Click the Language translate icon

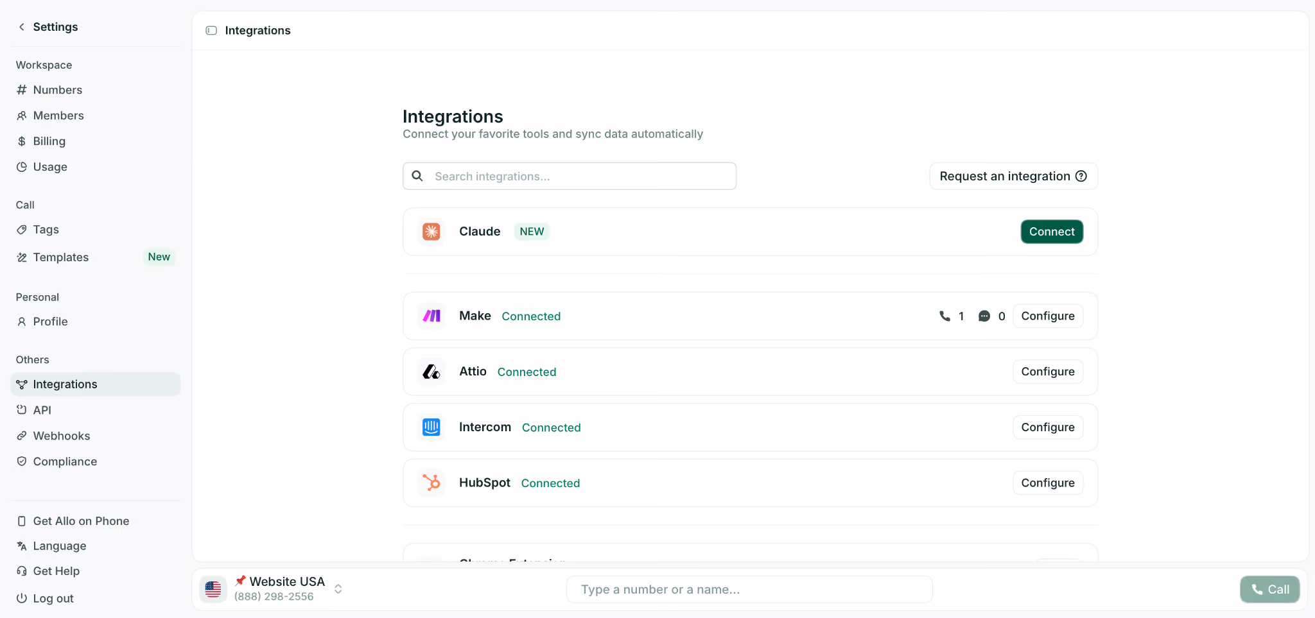tap(22, 546)
